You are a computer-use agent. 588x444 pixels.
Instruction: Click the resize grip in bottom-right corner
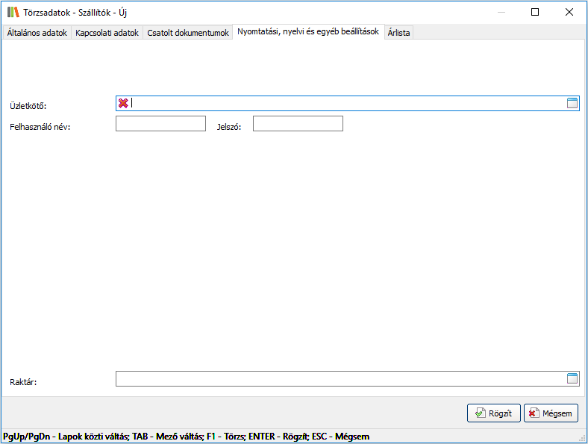582,438
